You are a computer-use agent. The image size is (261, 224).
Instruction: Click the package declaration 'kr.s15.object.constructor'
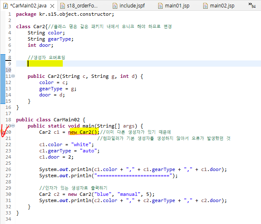(76, 14)
